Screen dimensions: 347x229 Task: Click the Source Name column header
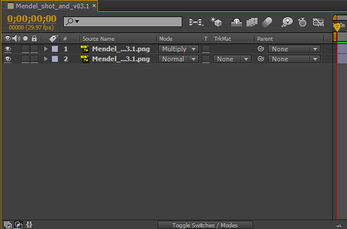click(x=98, y=39)
